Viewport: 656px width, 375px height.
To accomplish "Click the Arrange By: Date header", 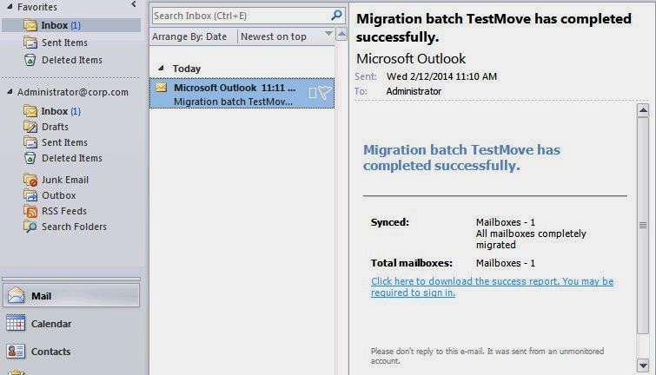I will point(189,36).
